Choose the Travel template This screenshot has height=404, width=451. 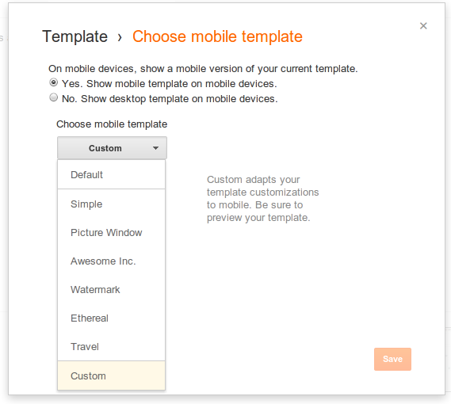111,346
